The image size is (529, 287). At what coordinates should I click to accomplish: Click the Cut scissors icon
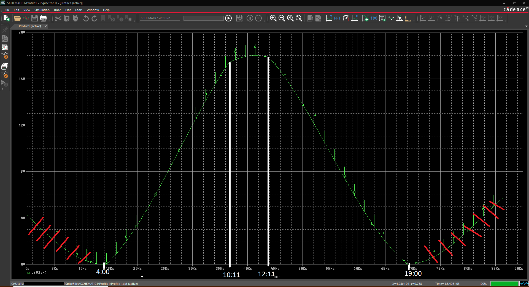coord(58,18)
